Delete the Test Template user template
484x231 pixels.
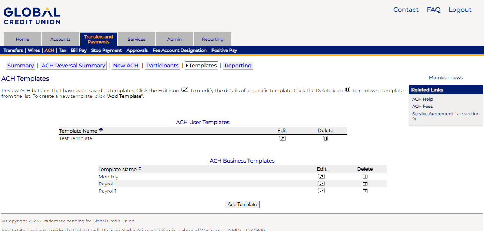click(x=326, y=138)
